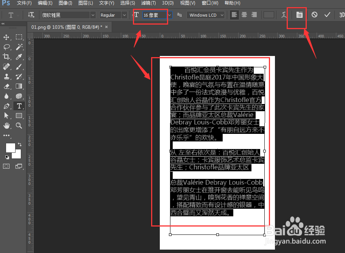Image resolution: width=345 pixels, height=253 pixels.
Task: Toggle Quick Mask mode
Action: pos(6,166)
